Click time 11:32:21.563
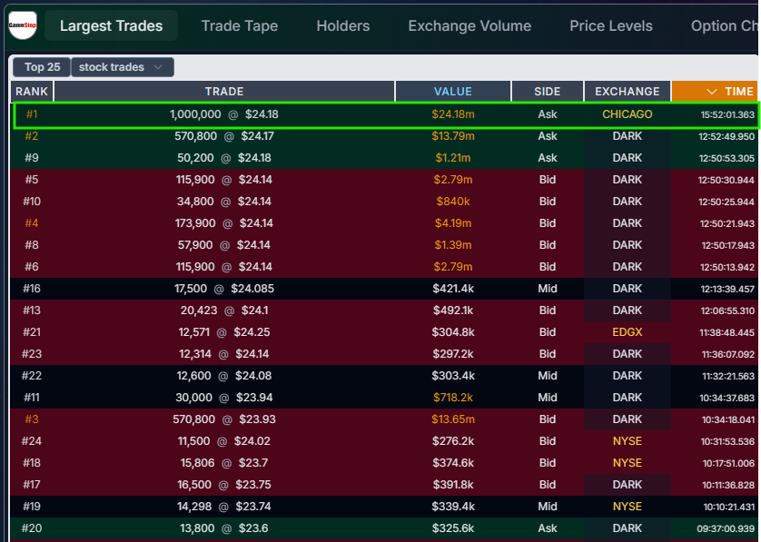 728,377
